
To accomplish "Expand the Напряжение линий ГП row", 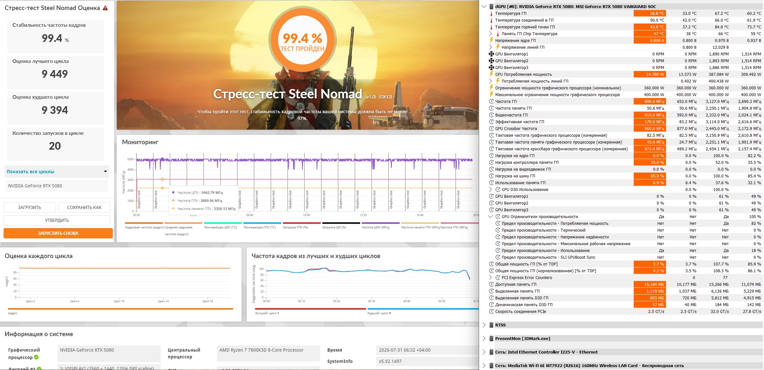I will point(490,47).
